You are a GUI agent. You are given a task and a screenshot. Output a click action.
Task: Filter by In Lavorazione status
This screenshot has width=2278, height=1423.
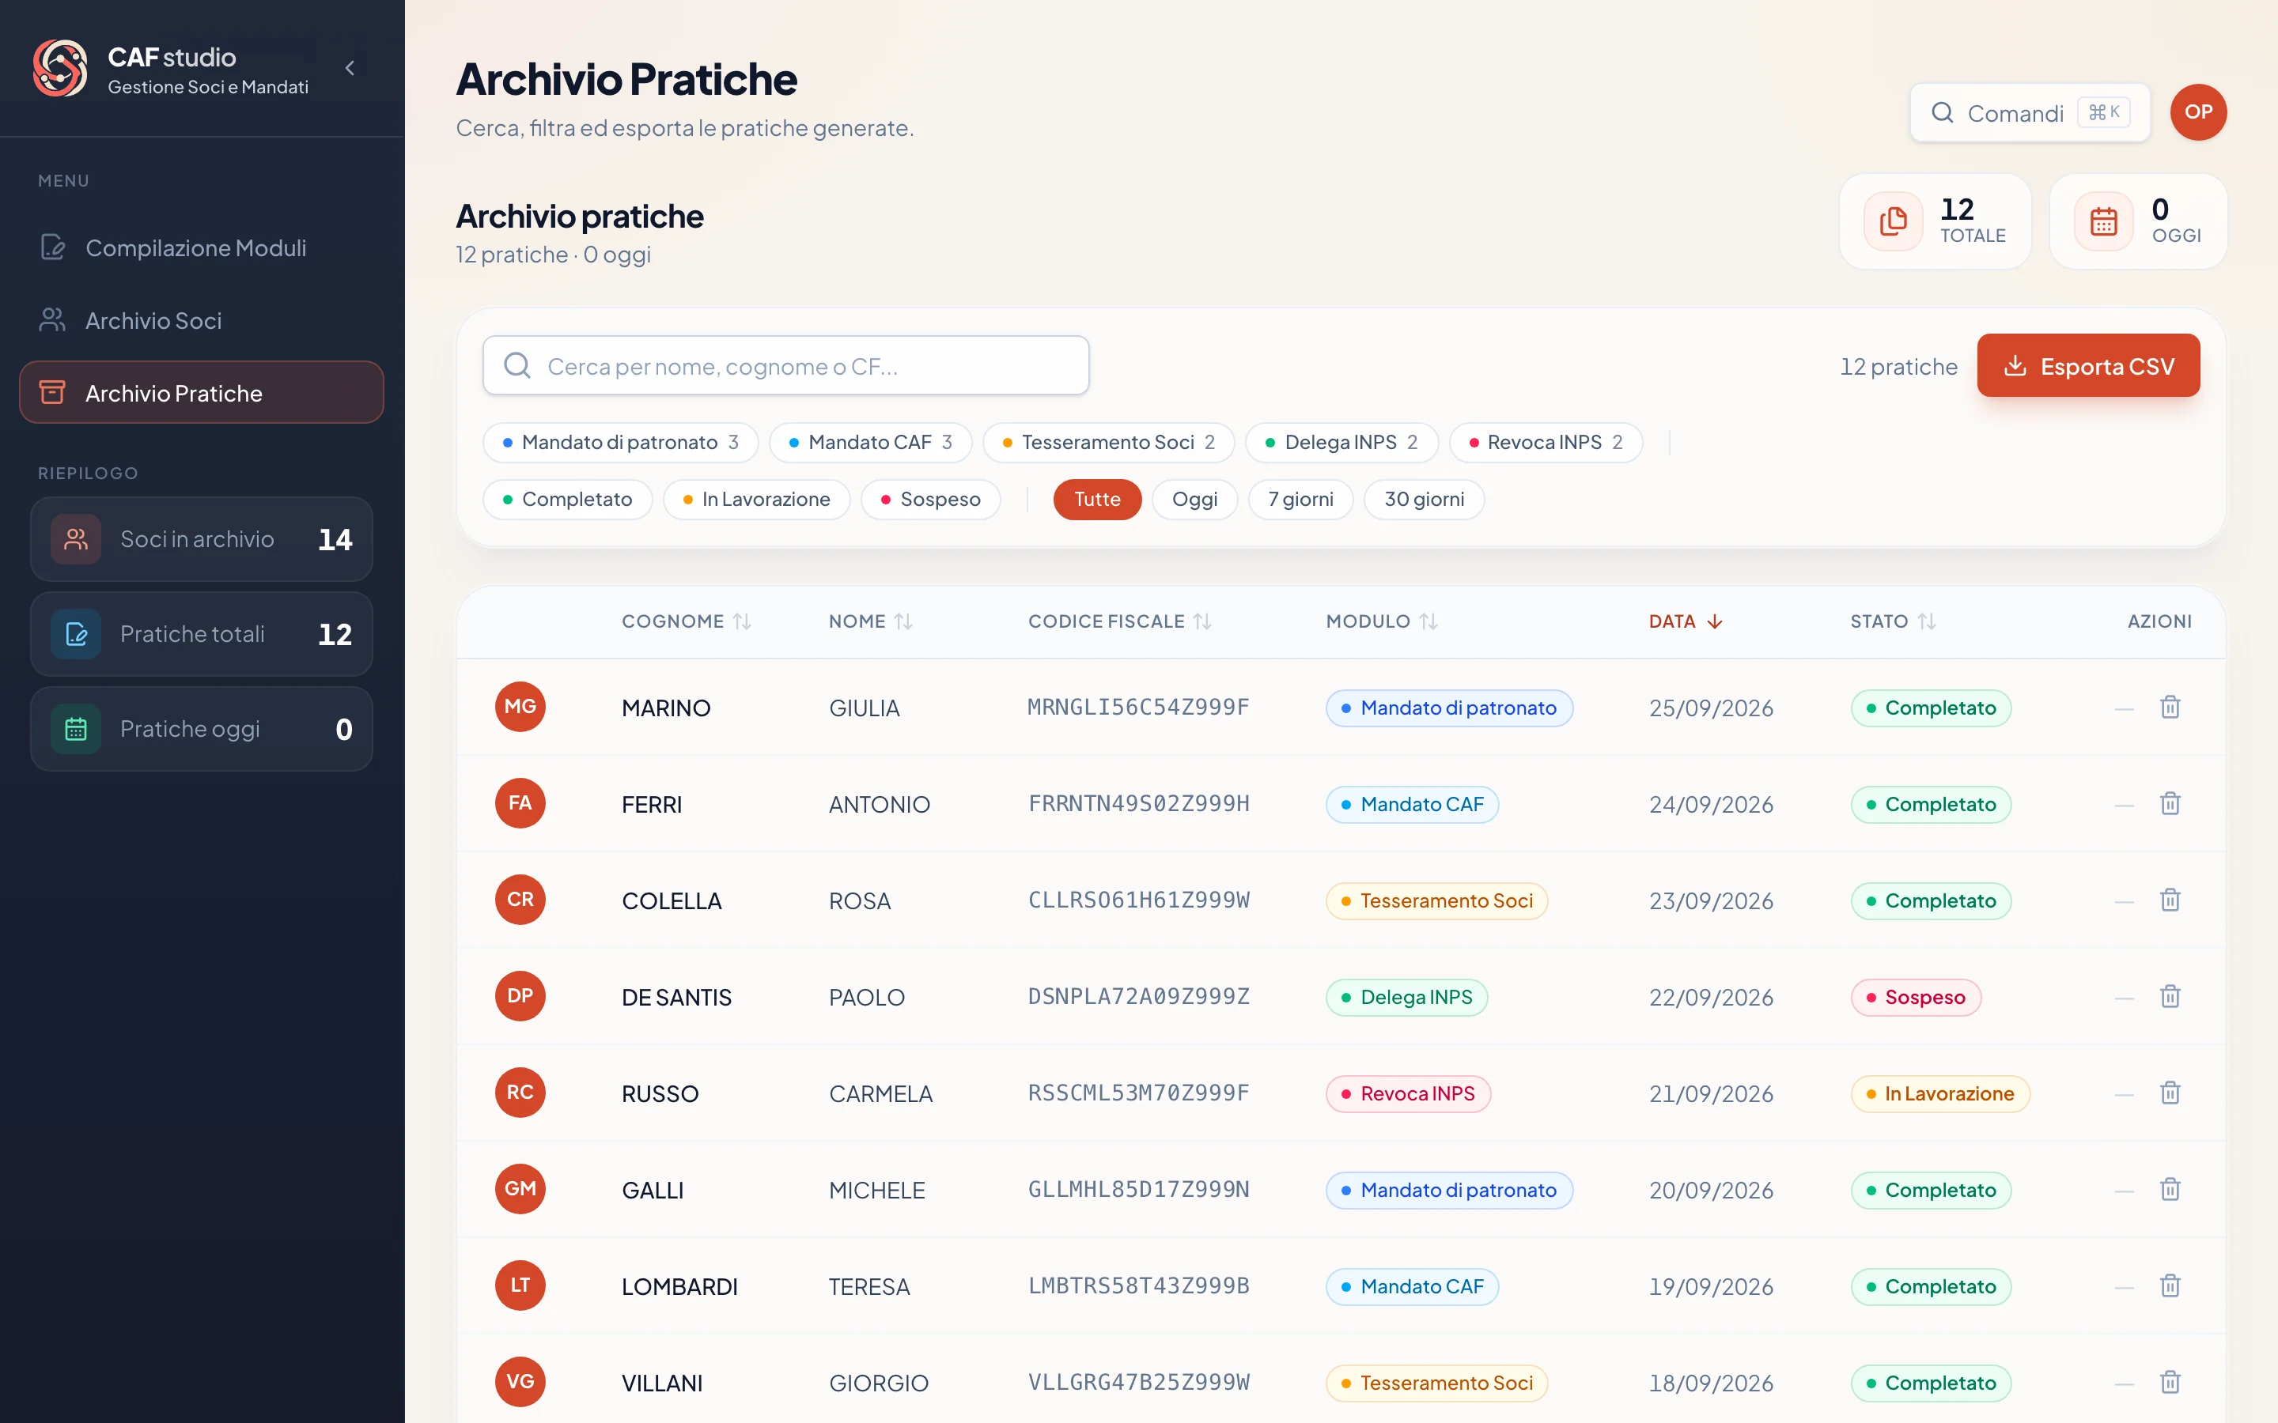[x=756, y=500]
